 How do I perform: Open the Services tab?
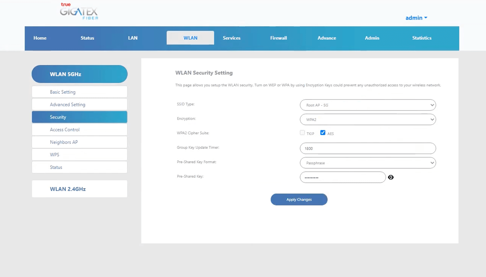(x=231, y=38)
